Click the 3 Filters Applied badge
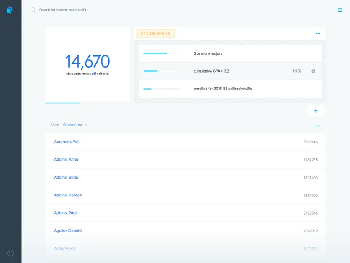Viewport: 350px width, 263px height. 155,33
